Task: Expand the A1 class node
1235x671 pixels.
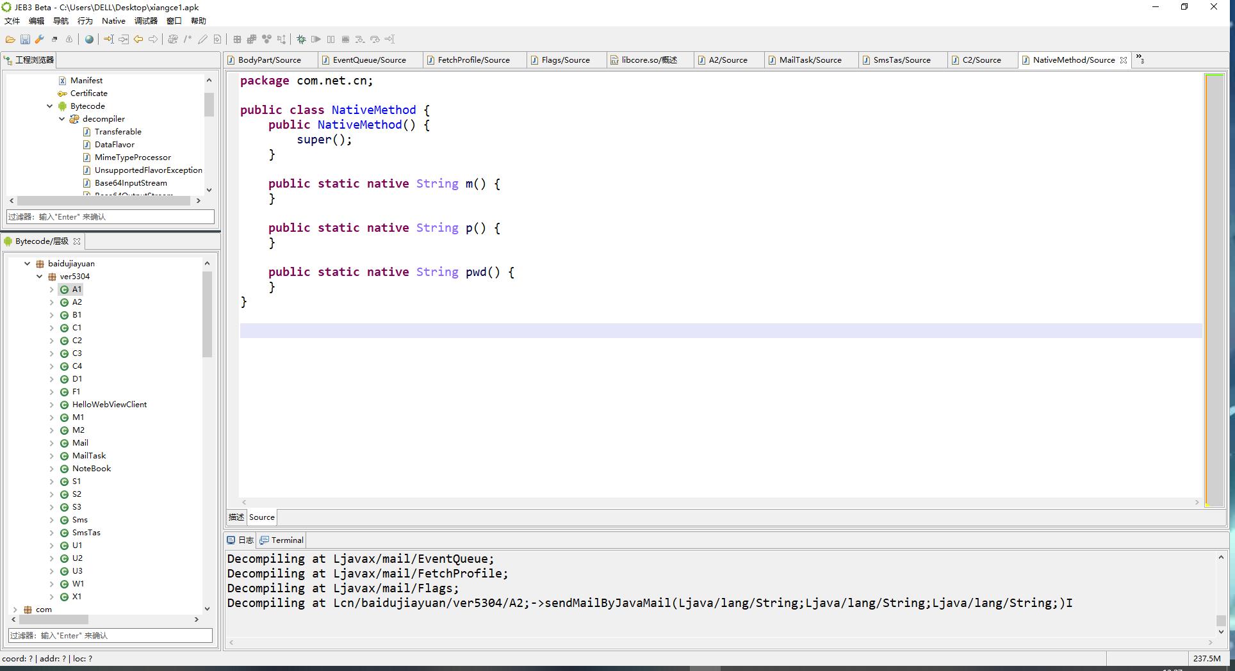Action: 52,289
